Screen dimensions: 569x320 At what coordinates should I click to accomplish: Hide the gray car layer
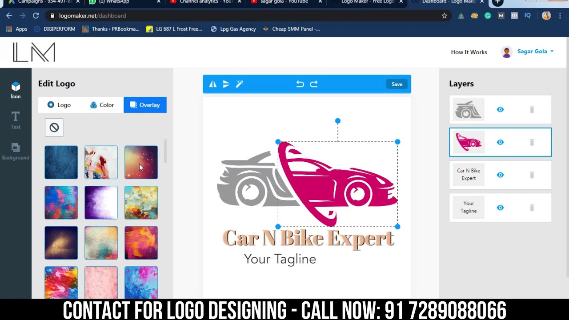[x=500, y=110]
